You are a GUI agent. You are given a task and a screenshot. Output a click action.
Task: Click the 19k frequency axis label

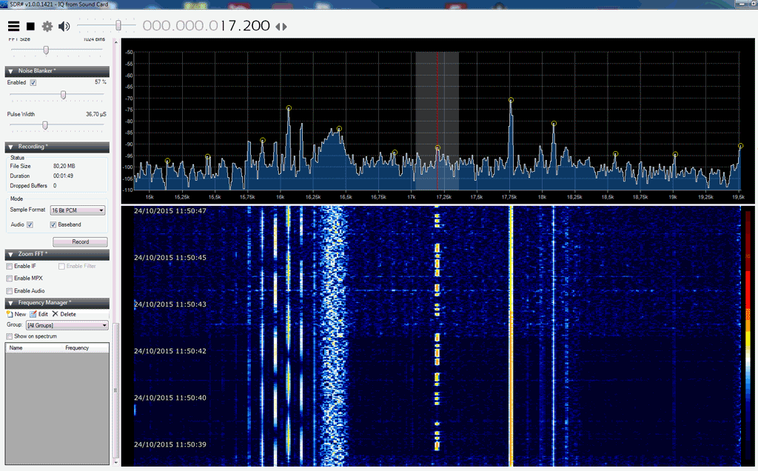673,197
